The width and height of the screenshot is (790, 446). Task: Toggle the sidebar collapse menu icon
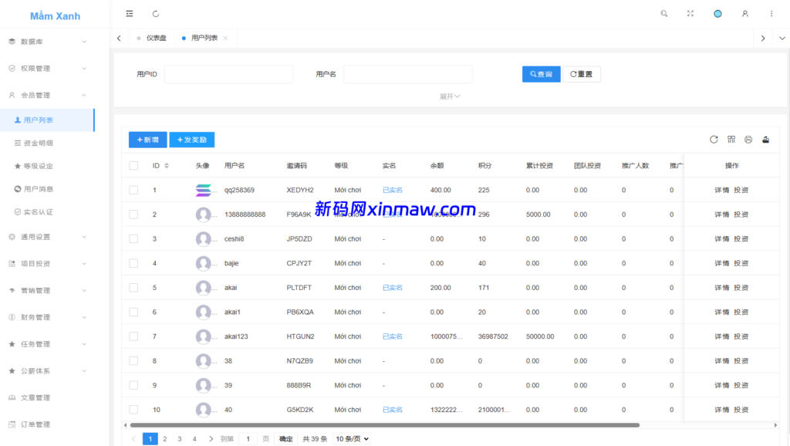click(x=130, y=14)
